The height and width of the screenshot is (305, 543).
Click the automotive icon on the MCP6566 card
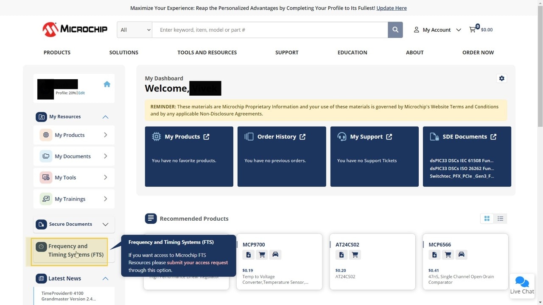(x=461, y=255)
